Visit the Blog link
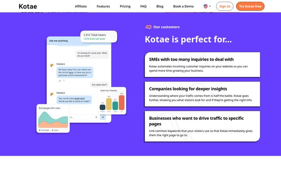 pyautogui.click(x=160, y=6)
